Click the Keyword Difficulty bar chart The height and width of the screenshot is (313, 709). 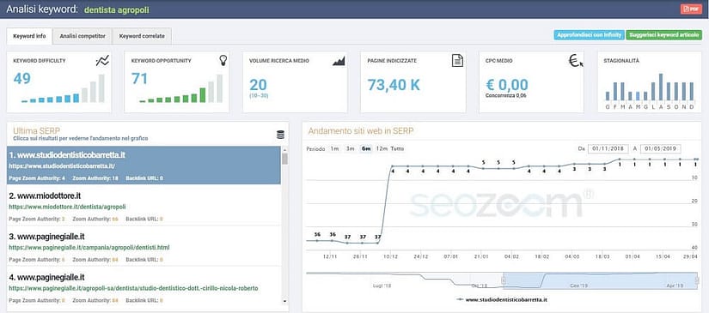(63, 89)
